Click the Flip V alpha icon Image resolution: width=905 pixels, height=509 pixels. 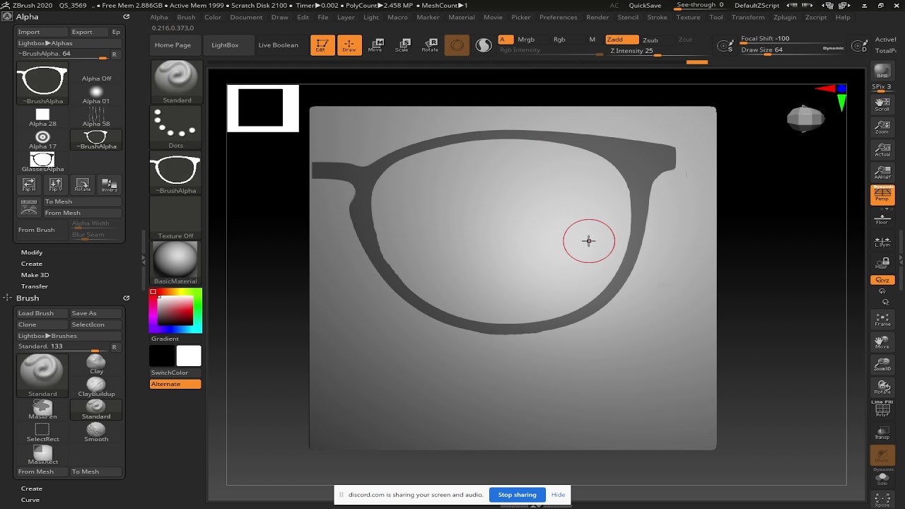pyautogui.click(x=56, y=185)
